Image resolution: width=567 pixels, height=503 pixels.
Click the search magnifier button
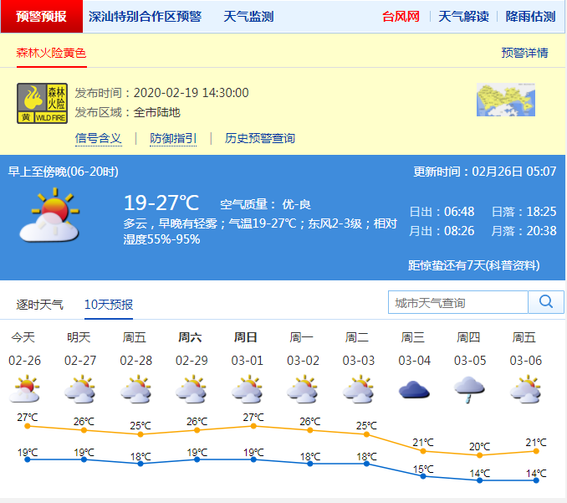tap(546, 302)
